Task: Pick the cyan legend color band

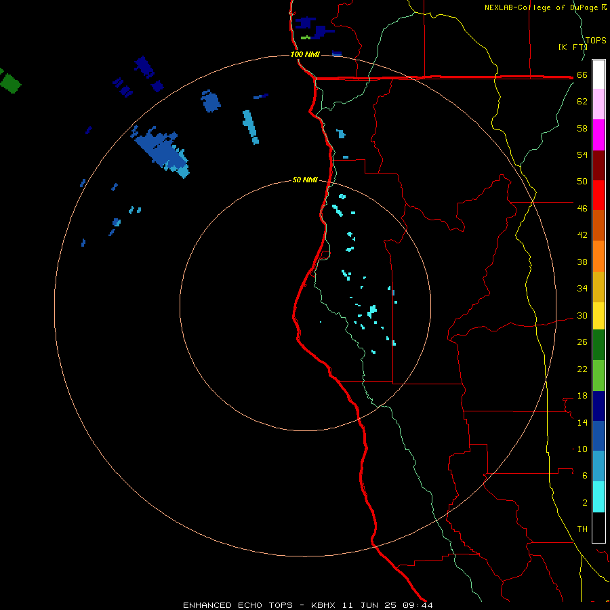Action: (x=598, y=497)
